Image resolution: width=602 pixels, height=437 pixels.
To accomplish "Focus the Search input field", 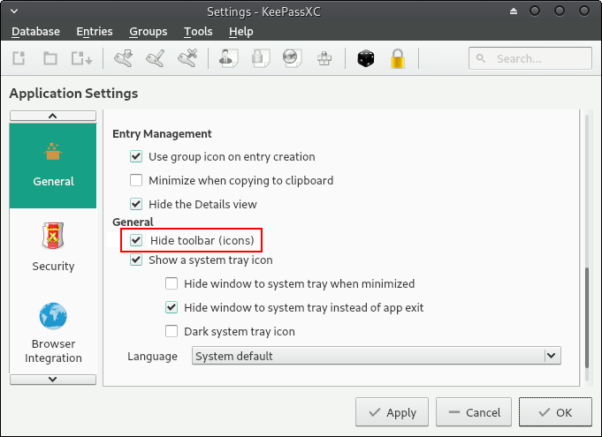I will [x=530, y=58].
